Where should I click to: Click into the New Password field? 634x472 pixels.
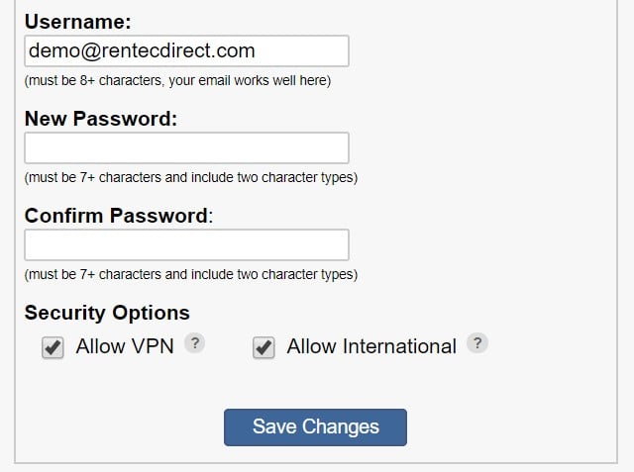click(186, 147)
